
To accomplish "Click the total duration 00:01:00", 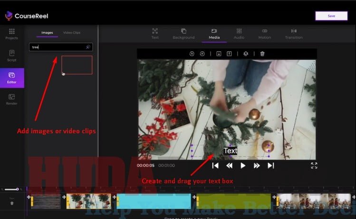I will coord(167,166).
